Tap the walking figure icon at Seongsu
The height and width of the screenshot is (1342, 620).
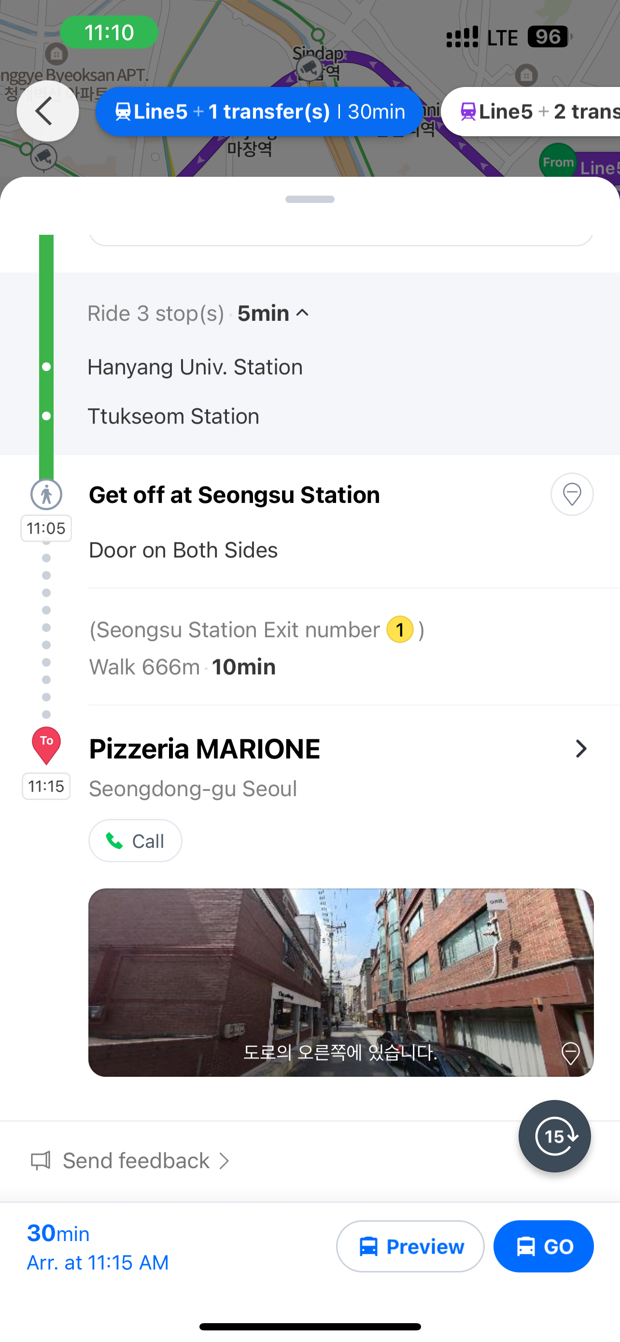(46, 494)
